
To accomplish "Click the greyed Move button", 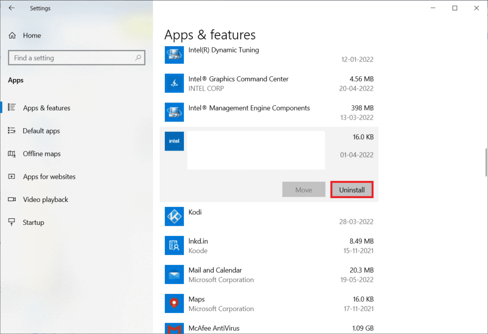I will (x=304, y=190).
